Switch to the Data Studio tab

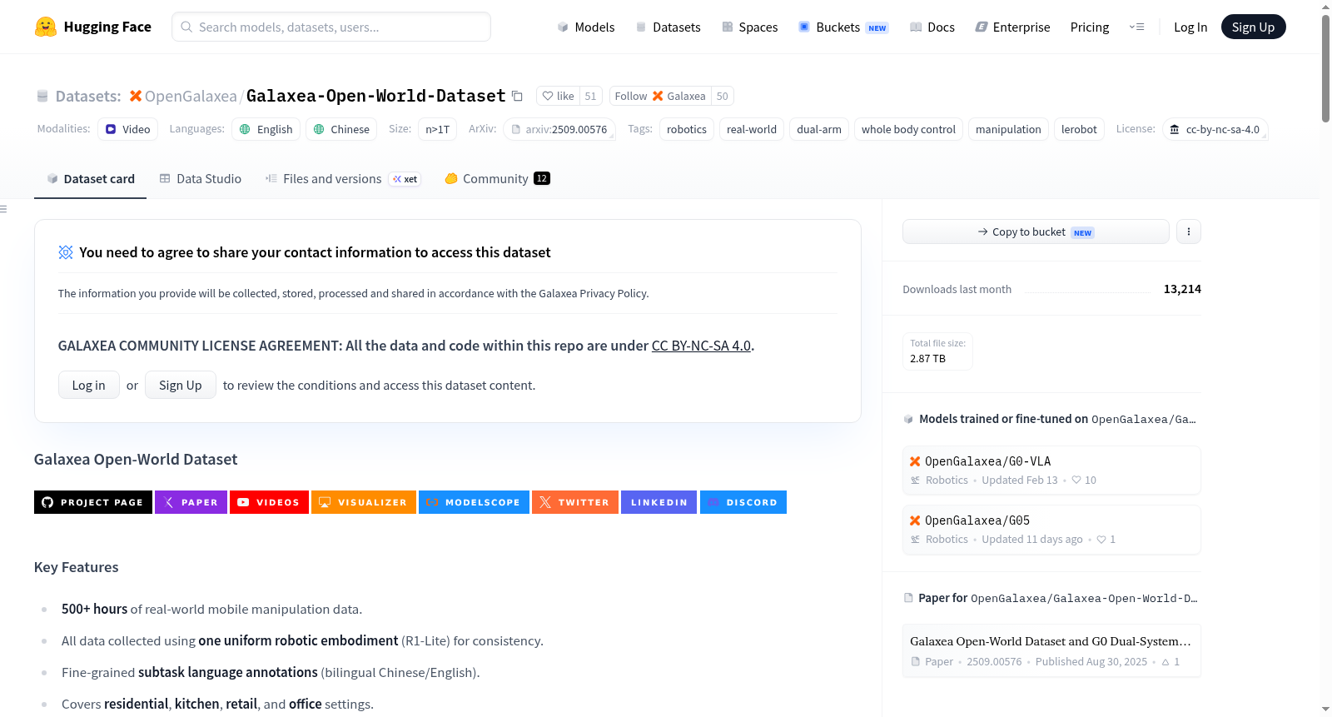pyautogui.click(x=201, y=179)
